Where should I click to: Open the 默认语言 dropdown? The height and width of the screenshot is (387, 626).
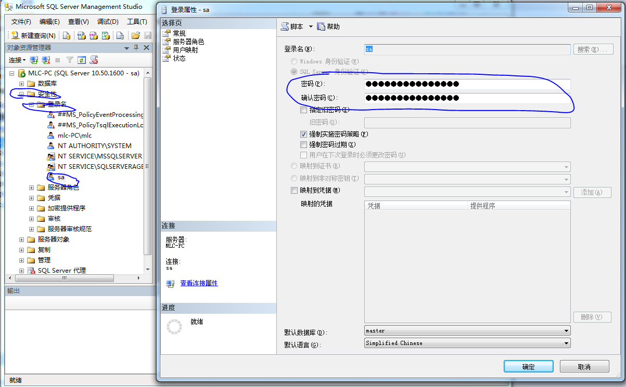tap(567, 343)
